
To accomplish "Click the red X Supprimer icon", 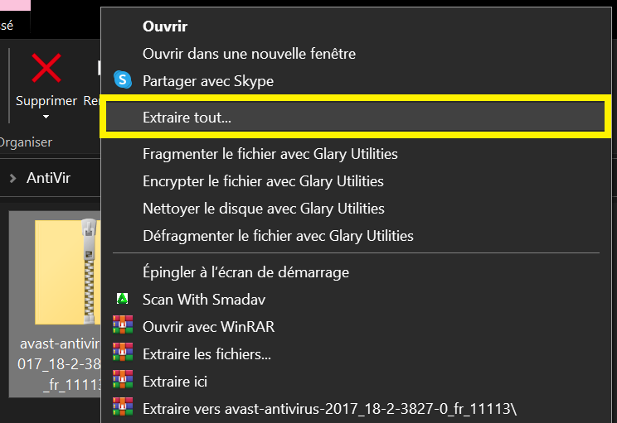I will (x=46, y=69).
